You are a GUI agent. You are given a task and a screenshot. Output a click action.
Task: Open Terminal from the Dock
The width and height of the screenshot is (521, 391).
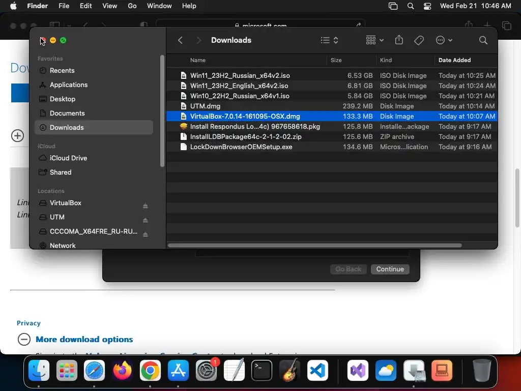click(262, 371)
